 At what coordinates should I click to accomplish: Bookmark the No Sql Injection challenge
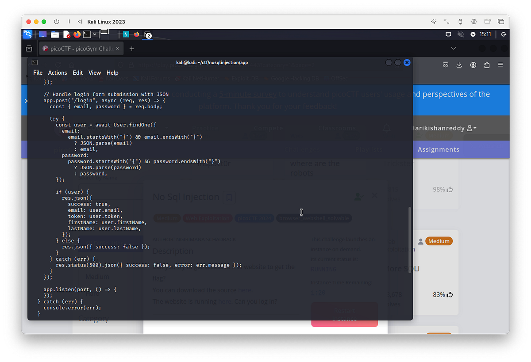tap(229, 198)
